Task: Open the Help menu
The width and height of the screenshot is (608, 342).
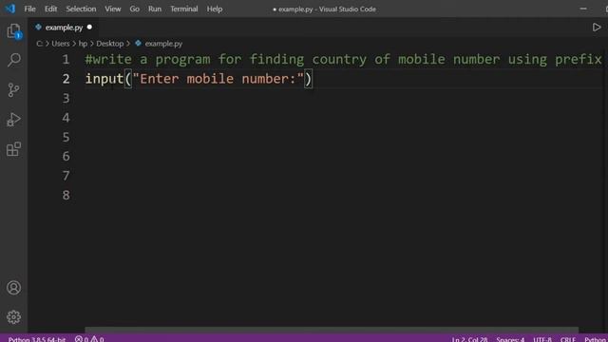Action: 215,9
